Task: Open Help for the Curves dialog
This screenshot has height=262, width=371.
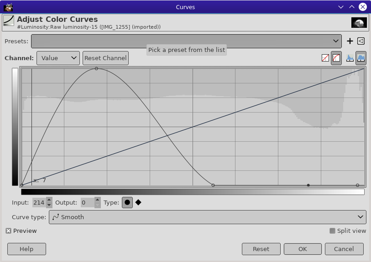Action: coord(27,249)
